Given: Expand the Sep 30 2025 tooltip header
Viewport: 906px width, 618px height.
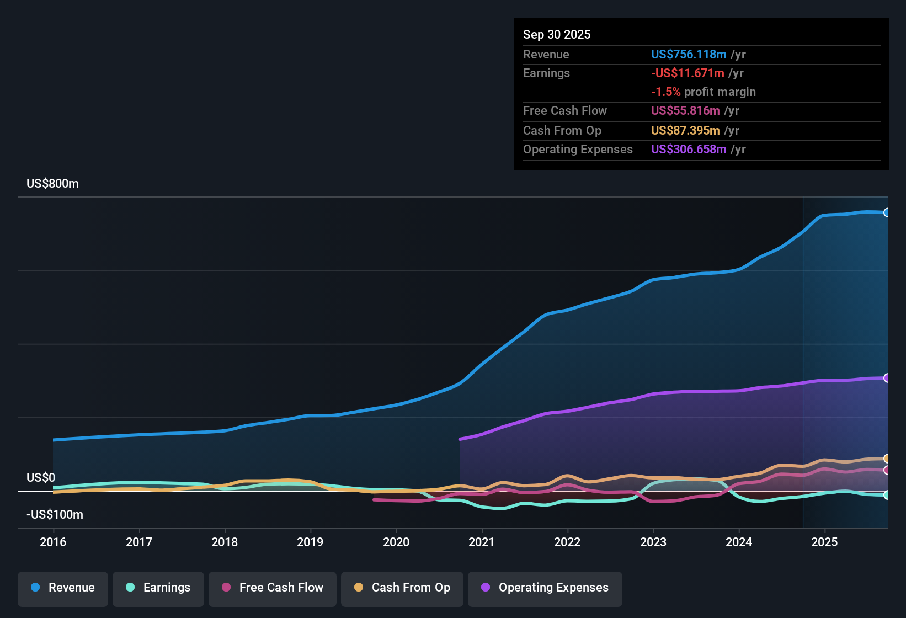Looking at the screenshot, I should tap(557, 34).
